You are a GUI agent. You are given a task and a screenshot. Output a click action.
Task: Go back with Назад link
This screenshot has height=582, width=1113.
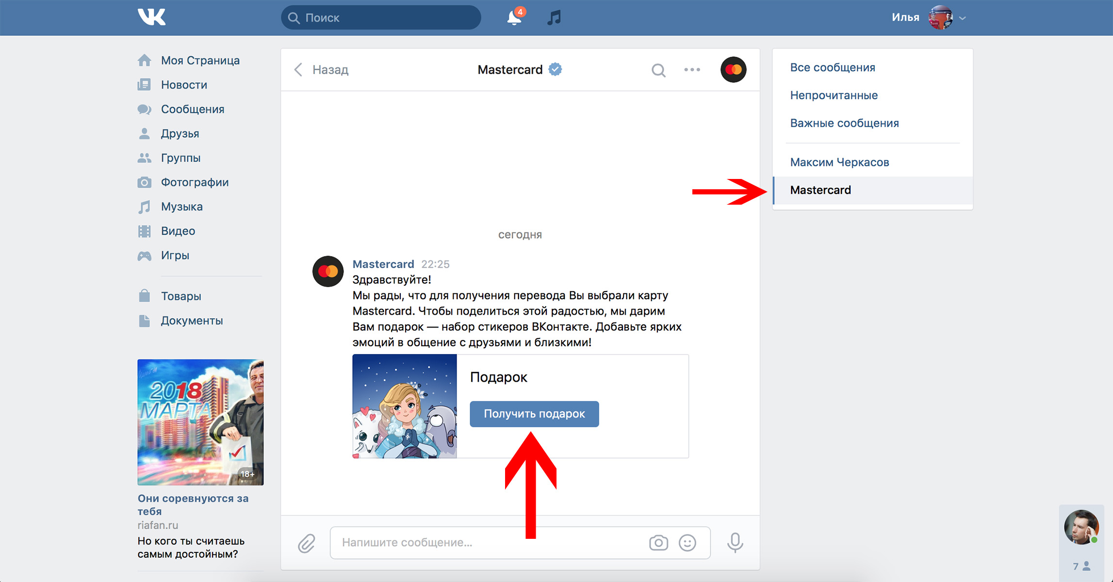click(x=330, y=70)
